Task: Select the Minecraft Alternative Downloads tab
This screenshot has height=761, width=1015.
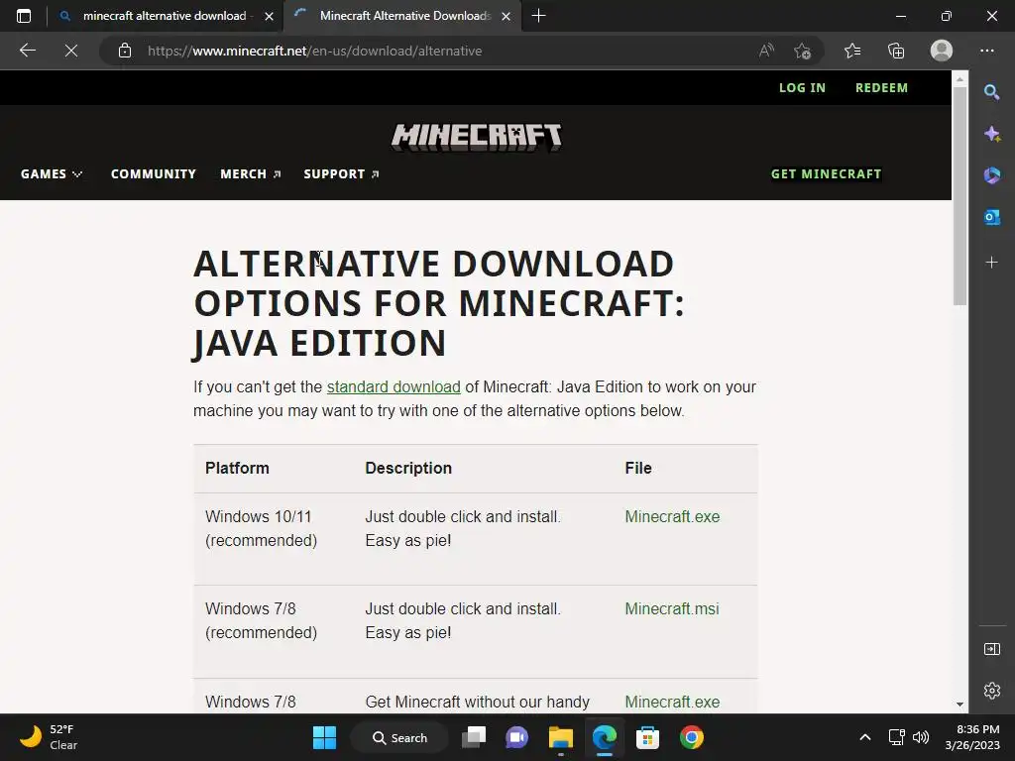Action: [x=402, y=16]
